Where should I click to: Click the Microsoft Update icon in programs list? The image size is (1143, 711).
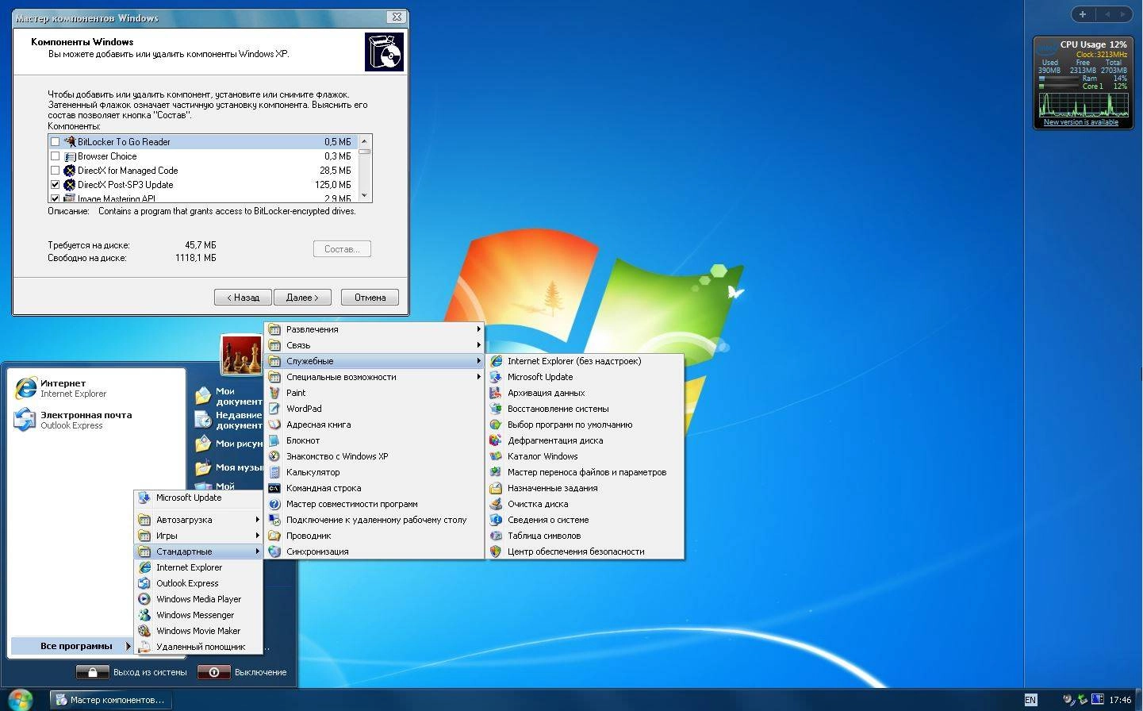coord(144,498)
